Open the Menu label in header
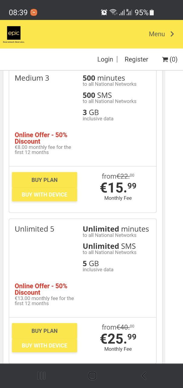This screenshot has width=183, height=388. point(157,34)
